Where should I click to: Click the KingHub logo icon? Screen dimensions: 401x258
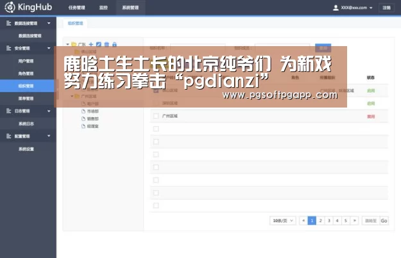[x=10, y=7]
